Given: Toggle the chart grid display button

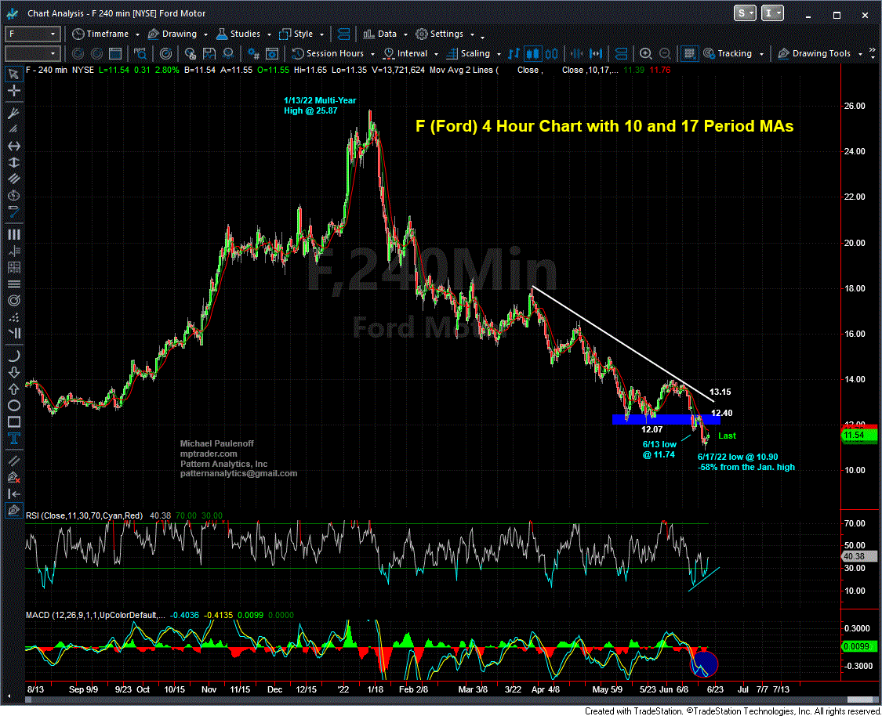Looking at the screenshot, I should pyautogui.click(x=689, y=53).
